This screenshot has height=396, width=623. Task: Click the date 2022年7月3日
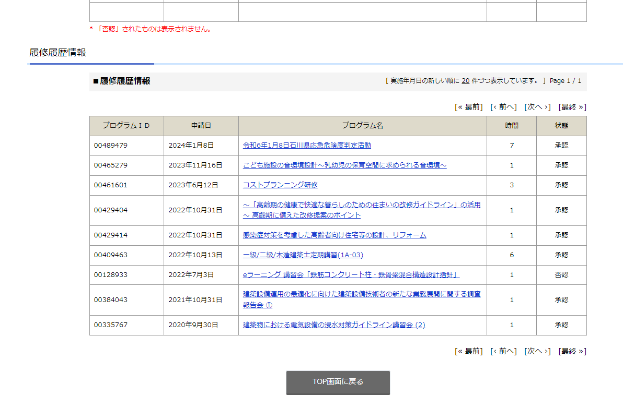[x=191, y=274]
